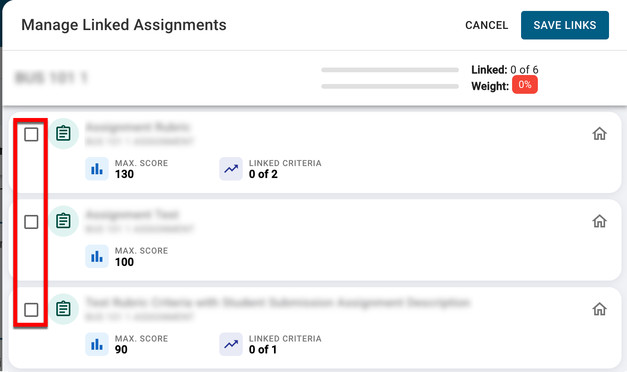Click the bar chart icon beside Max. Score 100
The image size is (627, 372).
(97, 256)
